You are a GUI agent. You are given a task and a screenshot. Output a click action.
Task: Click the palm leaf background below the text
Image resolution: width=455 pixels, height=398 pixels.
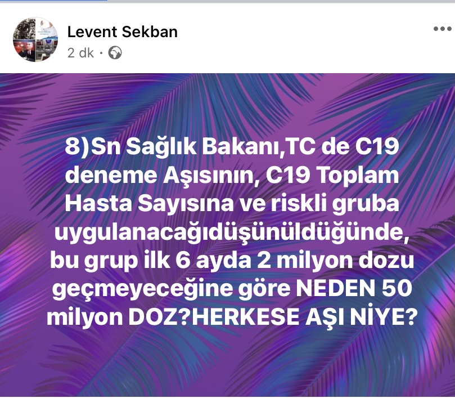pyautogui.click(x=227, y=363)
